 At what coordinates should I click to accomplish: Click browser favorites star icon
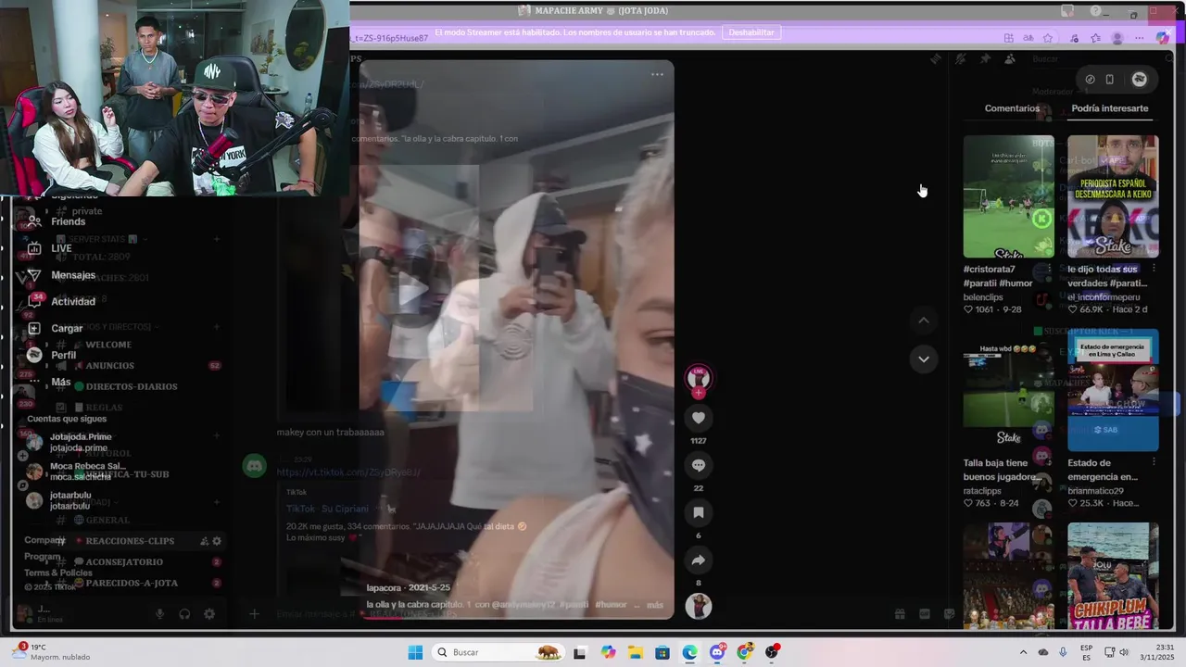point(1048,38)
